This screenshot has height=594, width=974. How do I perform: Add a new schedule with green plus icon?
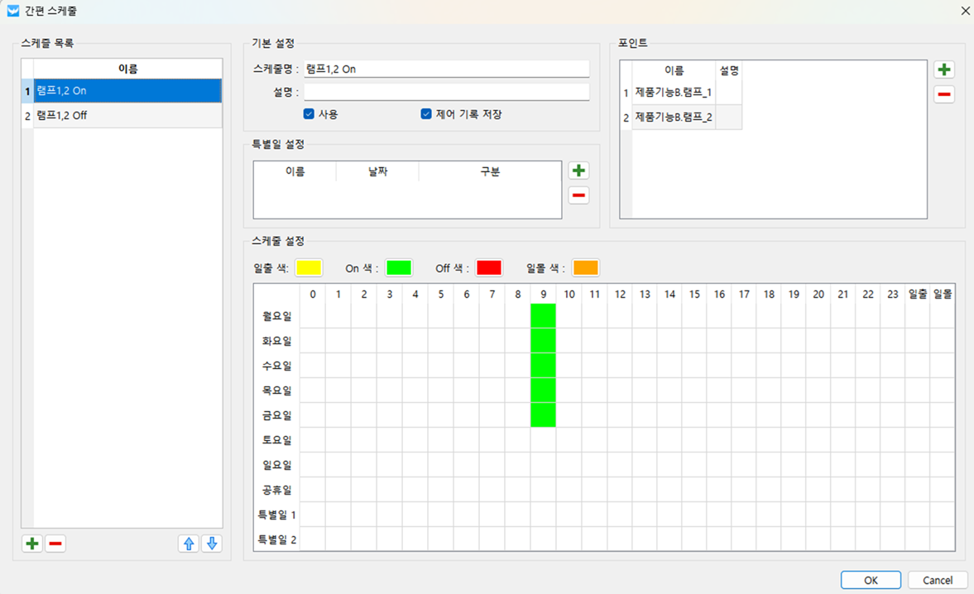[31, 544]
